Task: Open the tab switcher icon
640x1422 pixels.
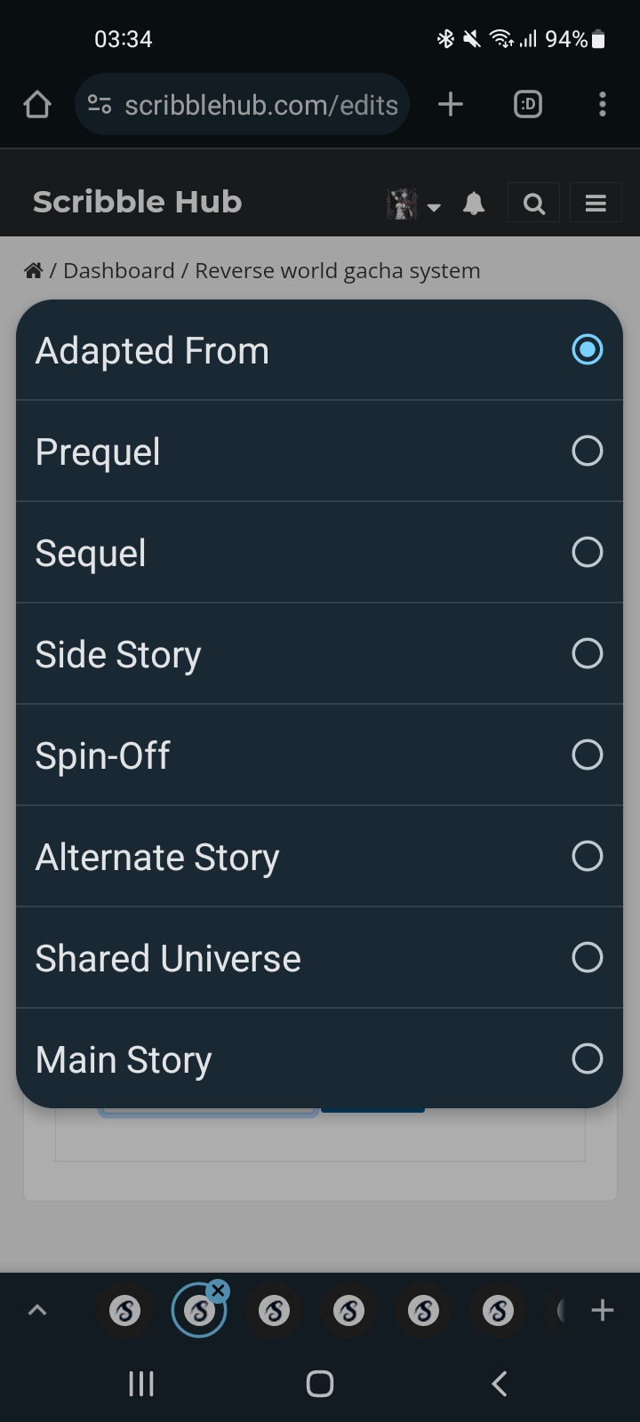Action: (x=528, y=105)
